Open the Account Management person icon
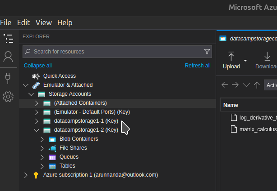The height and width of the screenshot is (191, 277). pos(8,57)
